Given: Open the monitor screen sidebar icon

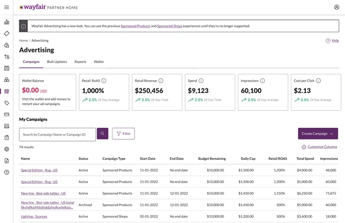Looking at the screenshot, I should coord(7,126).
